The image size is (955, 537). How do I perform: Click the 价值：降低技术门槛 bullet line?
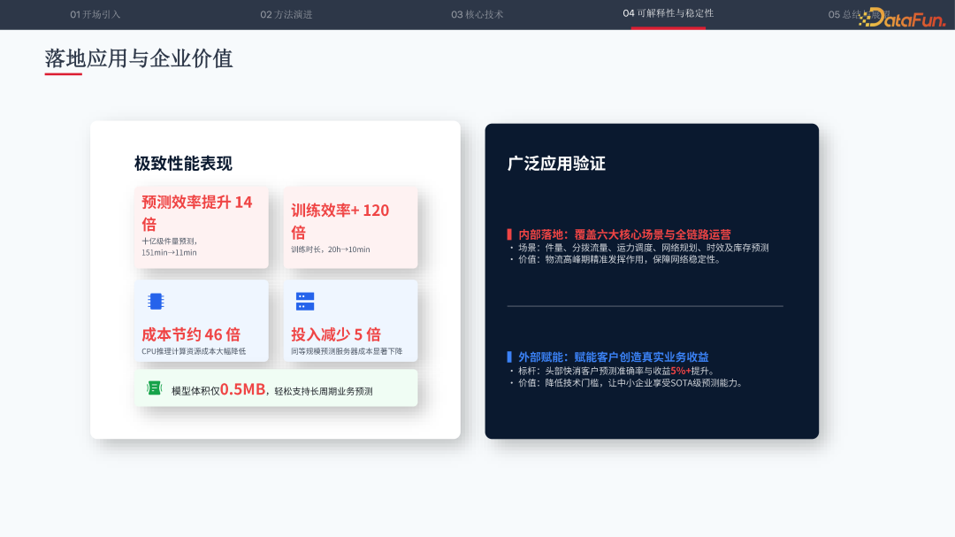point(627,383)
